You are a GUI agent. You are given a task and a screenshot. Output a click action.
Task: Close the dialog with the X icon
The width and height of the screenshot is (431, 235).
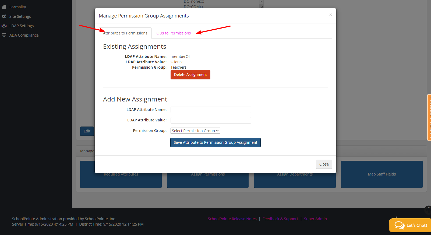click(x=331, y=15)
